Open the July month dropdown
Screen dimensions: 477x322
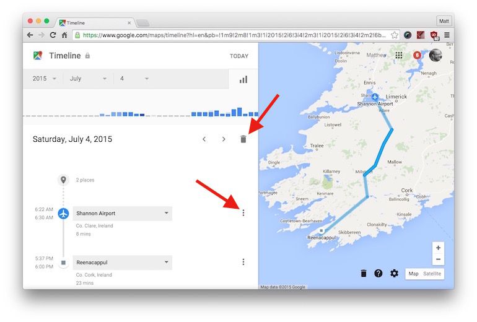pyautogui.click(x=88, y=79)
